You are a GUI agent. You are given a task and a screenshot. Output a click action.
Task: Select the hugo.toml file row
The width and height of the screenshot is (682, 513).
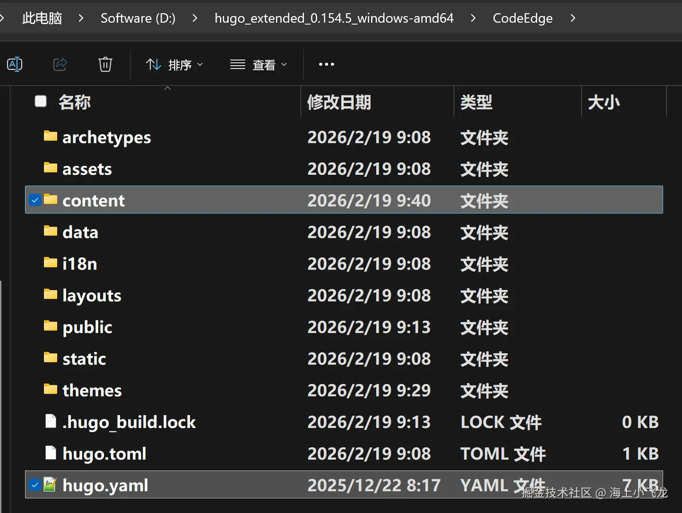click(344, 453)
